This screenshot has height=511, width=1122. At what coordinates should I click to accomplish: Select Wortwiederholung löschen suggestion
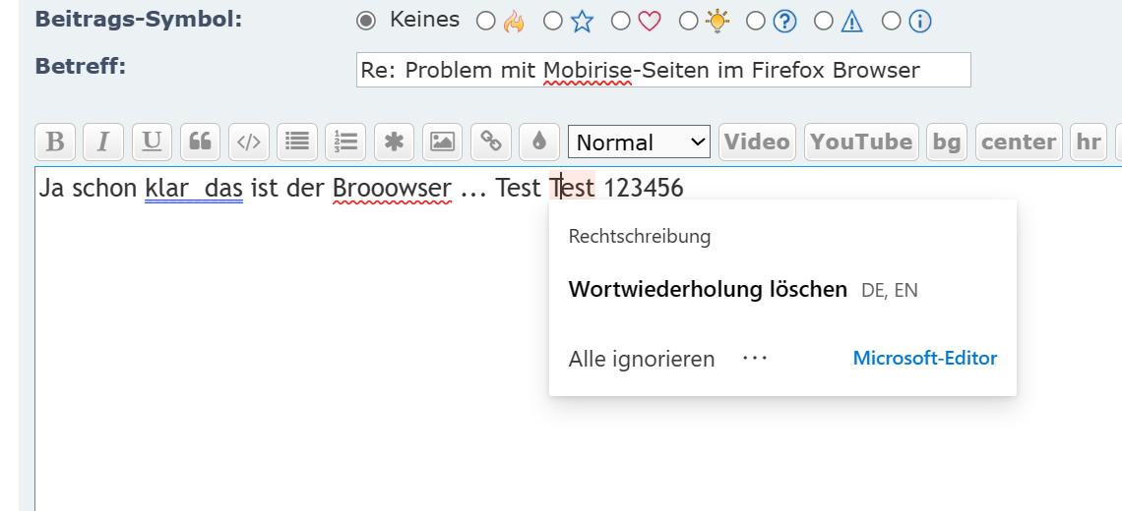point(708,290)
